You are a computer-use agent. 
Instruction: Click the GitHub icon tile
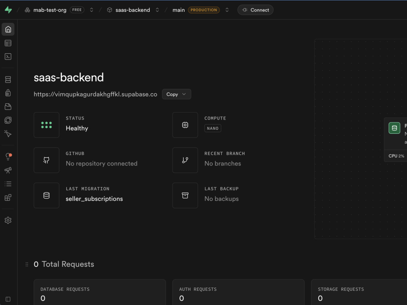(46, 160)
